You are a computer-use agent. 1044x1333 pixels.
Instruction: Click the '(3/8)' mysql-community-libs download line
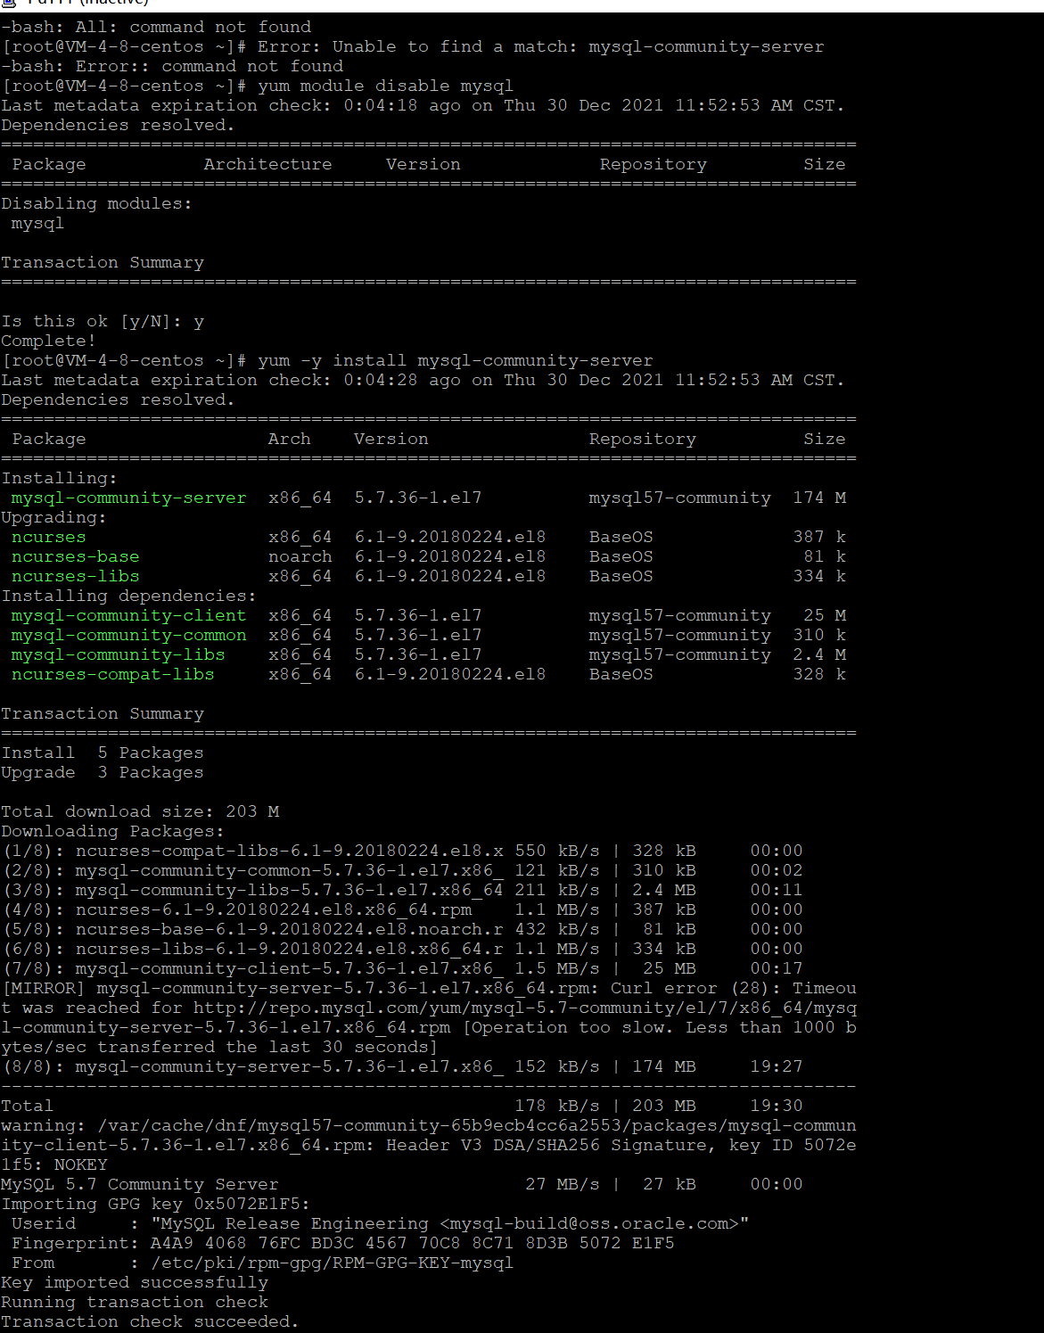tap(402, 891)
